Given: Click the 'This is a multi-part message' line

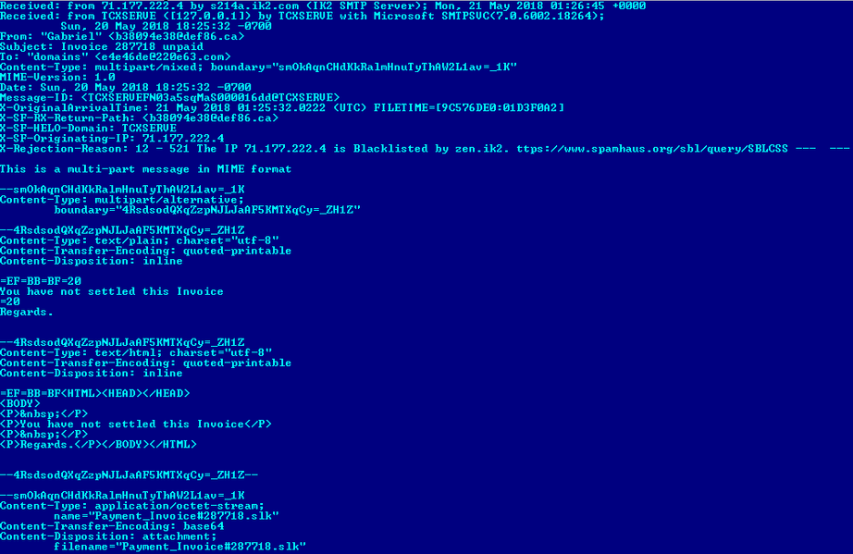Looking at the screenshot, I should point(146,169).
